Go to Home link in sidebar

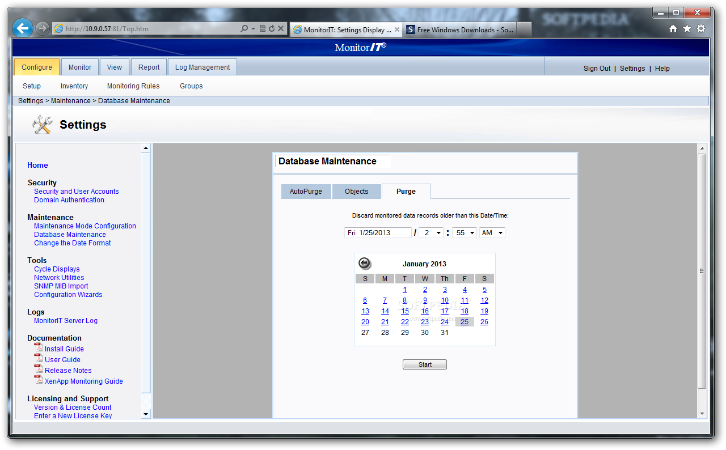pos(37,165)
